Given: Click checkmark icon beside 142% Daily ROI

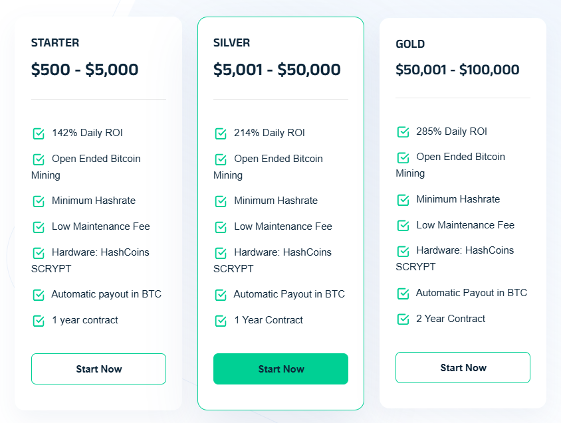Looking at the screenshot, I should 39,133.
